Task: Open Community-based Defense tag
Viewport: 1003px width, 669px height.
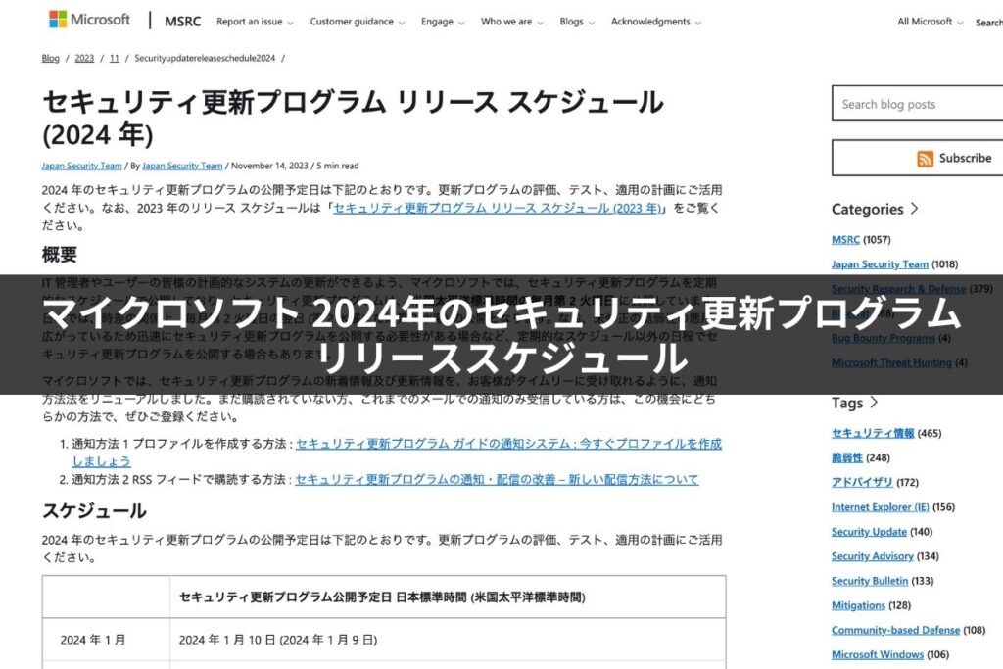Action: (895, 630)
